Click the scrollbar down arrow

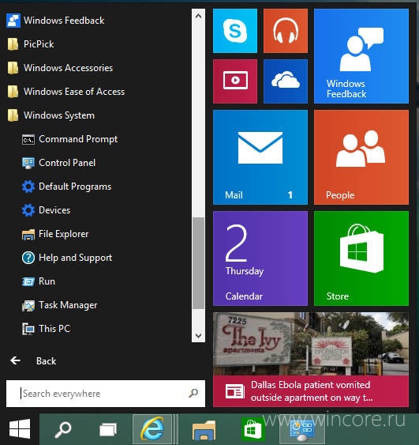click(198, 335)
